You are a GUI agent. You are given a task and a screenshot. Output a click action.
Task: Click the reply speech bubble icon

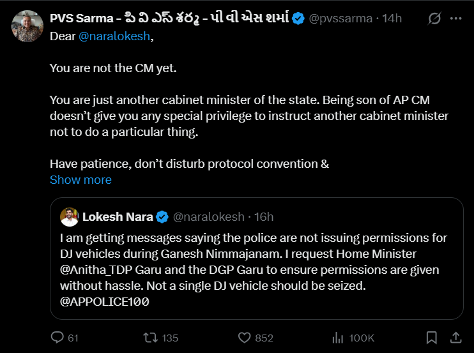(57, 337)
